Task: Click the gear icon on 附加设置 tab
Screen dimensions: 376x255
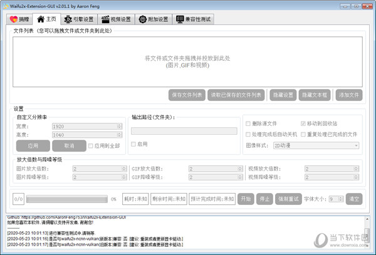Action: (x=143, y=19)
